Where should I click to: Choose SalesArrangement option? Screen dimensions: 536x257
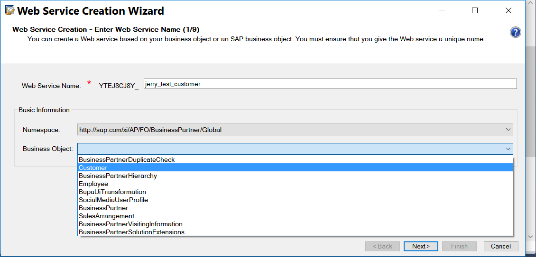296,216
